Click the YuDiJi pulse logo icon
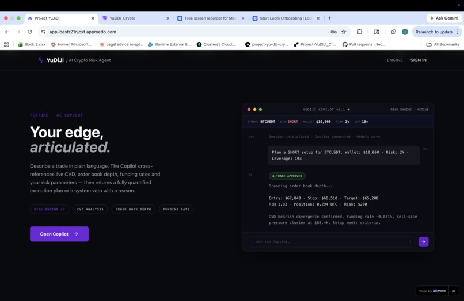Viewport: 464px width, 301px height. click(41, 60)
